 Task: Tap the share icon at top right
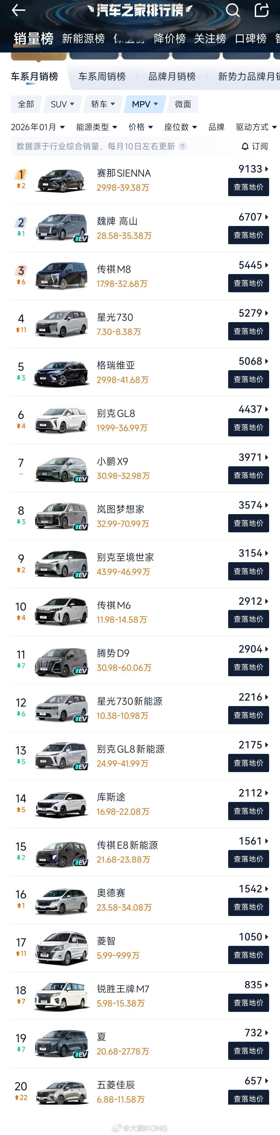point(262,10)
